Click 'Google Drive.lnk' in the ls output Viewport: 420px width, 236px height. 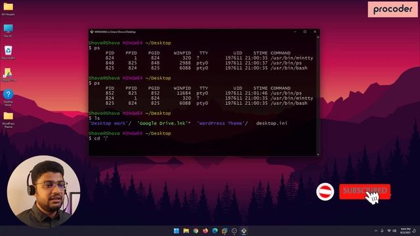click(163, 123)
